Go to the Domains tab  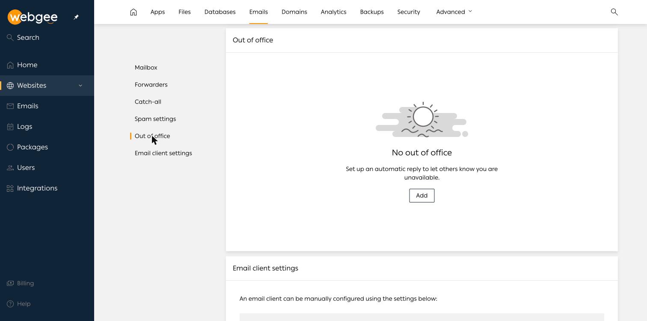pos(294,12)
